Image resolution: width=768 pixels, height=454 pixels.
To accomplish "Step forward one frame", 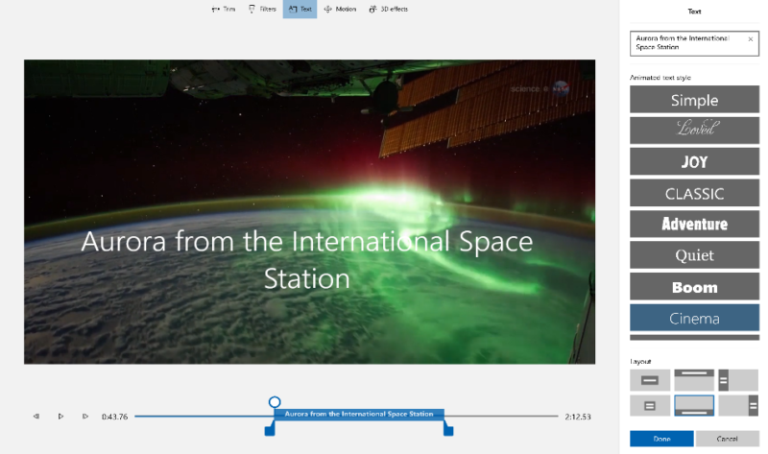I will pyautogui.click(x=85, y=417).
